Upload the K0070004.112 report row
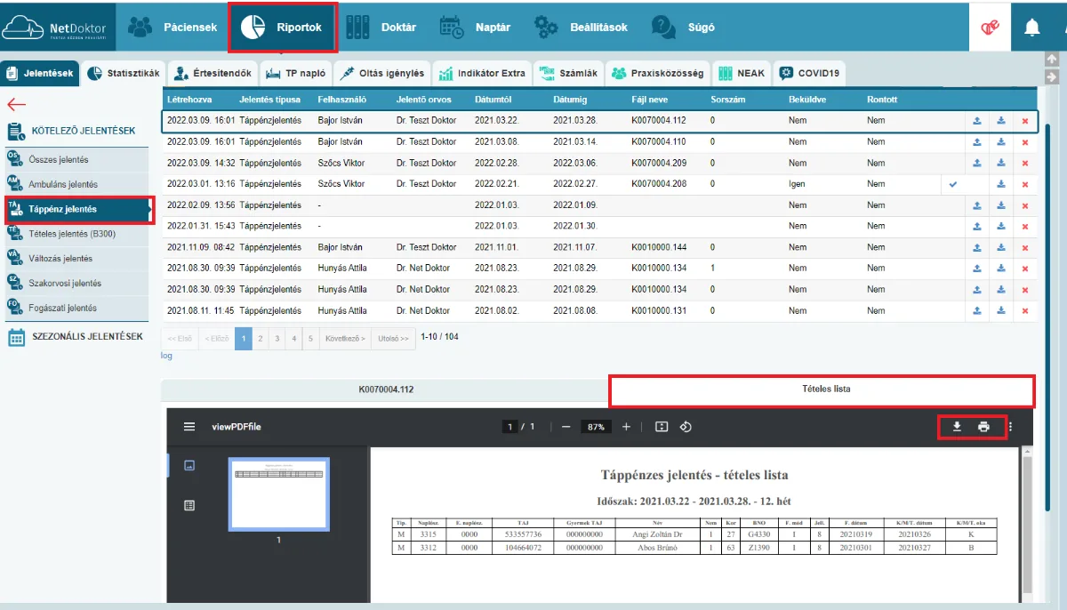Screen dimensions: 1067x610 [x=977, y=121]
